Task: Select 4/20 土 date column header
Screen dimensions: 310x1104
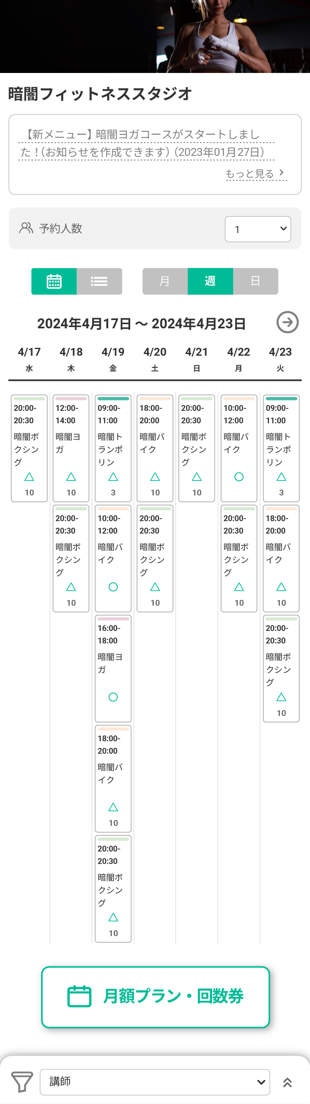Action: pos(155,359)
